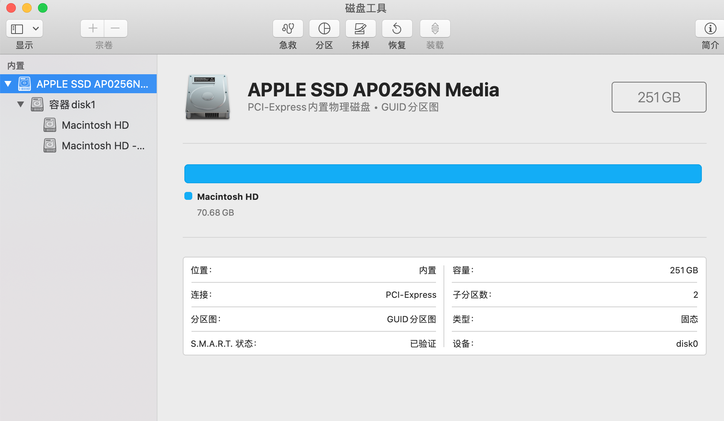The height and width of the screenshot is (421, 724).
Task: Select the truncated 'Macintosh HD -...' volume
Action: pyautogui.click(x=103, y=146)
